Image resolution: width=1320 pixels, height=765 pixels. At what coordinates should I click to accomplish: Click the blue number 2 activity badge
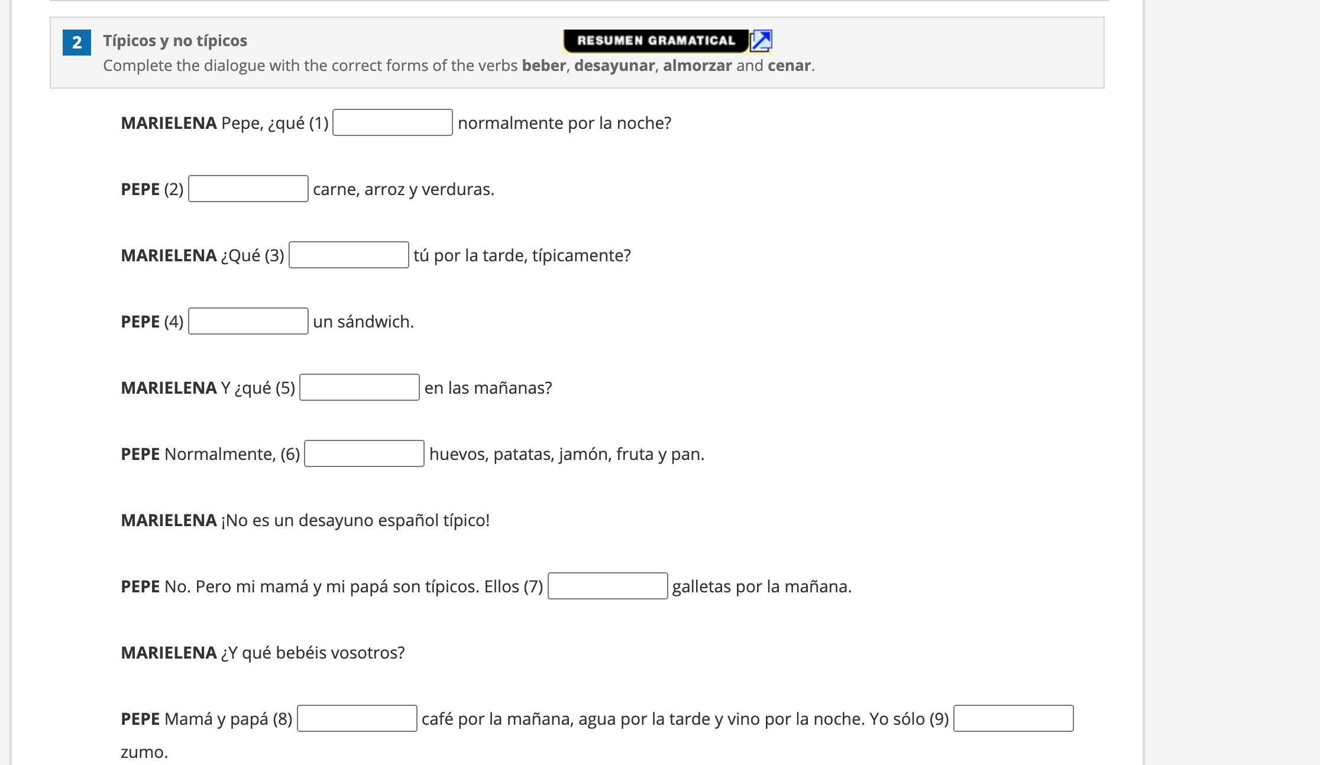77,43
